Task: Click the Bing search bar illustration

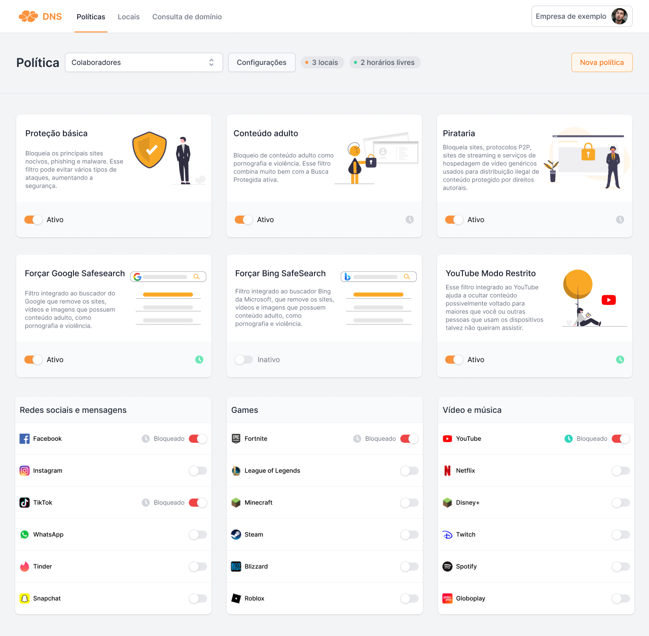Action: [x=379, y=277]
